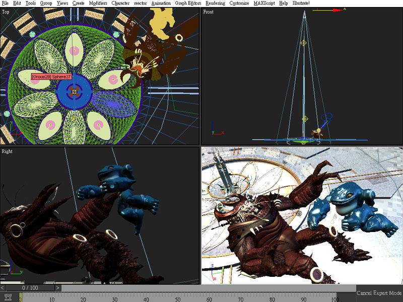
Task: Open the Graph Editors menu
Action: point(188,3)
